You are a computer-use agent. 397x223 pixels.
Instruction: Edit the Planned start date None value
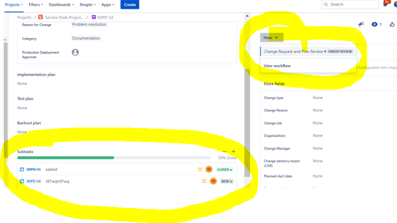(x=318, y=176)
